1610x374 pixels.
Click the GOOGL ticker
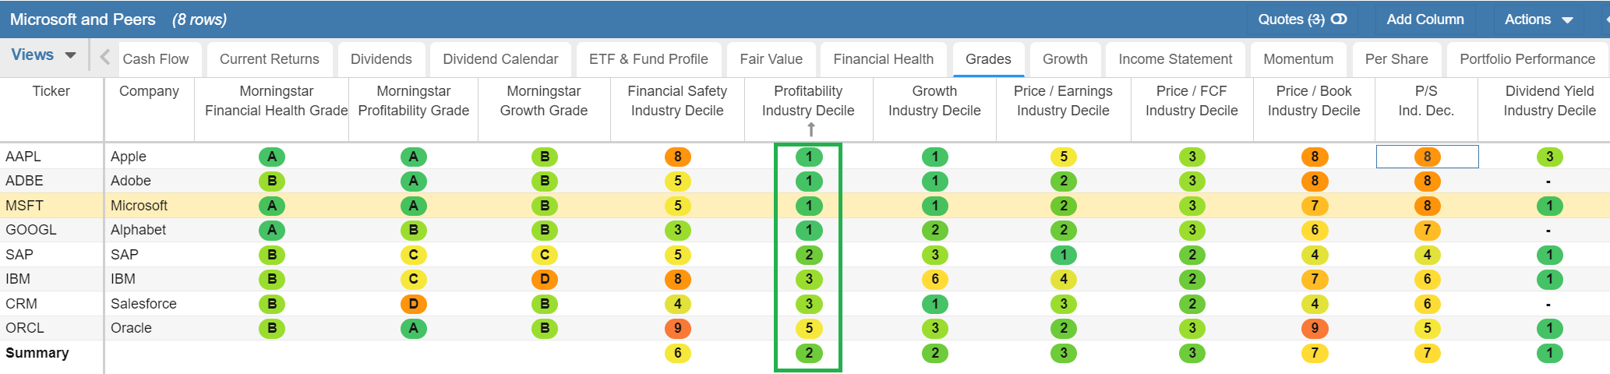tap(31, 230)
